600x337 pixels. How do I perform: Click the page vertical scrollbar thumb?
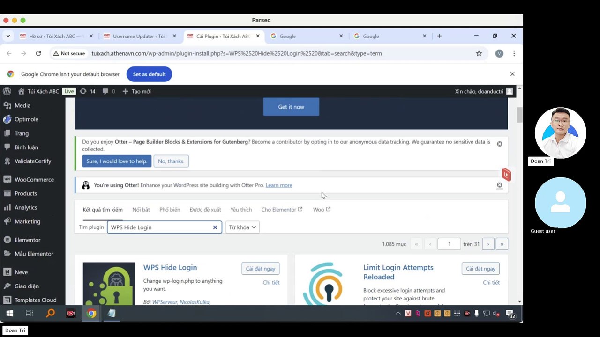click(x=519, y=115)
